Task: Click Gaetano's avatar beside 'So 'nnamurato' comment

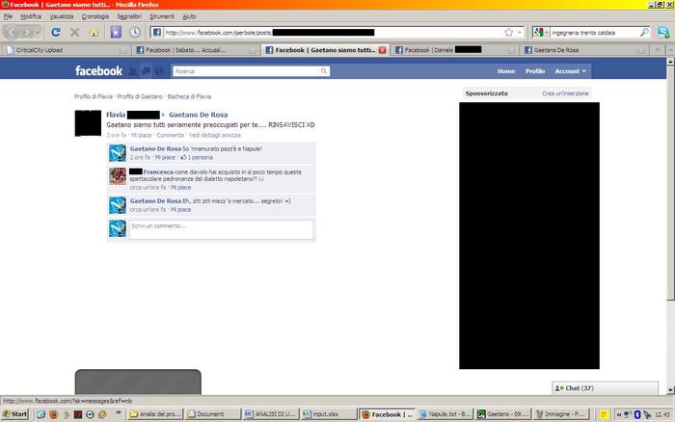Action: point(118,153)
